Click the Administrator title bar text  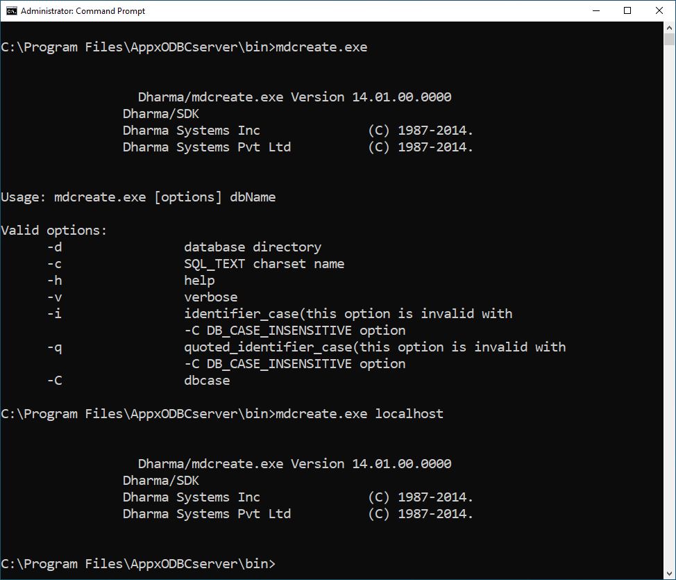pos(83,10)
